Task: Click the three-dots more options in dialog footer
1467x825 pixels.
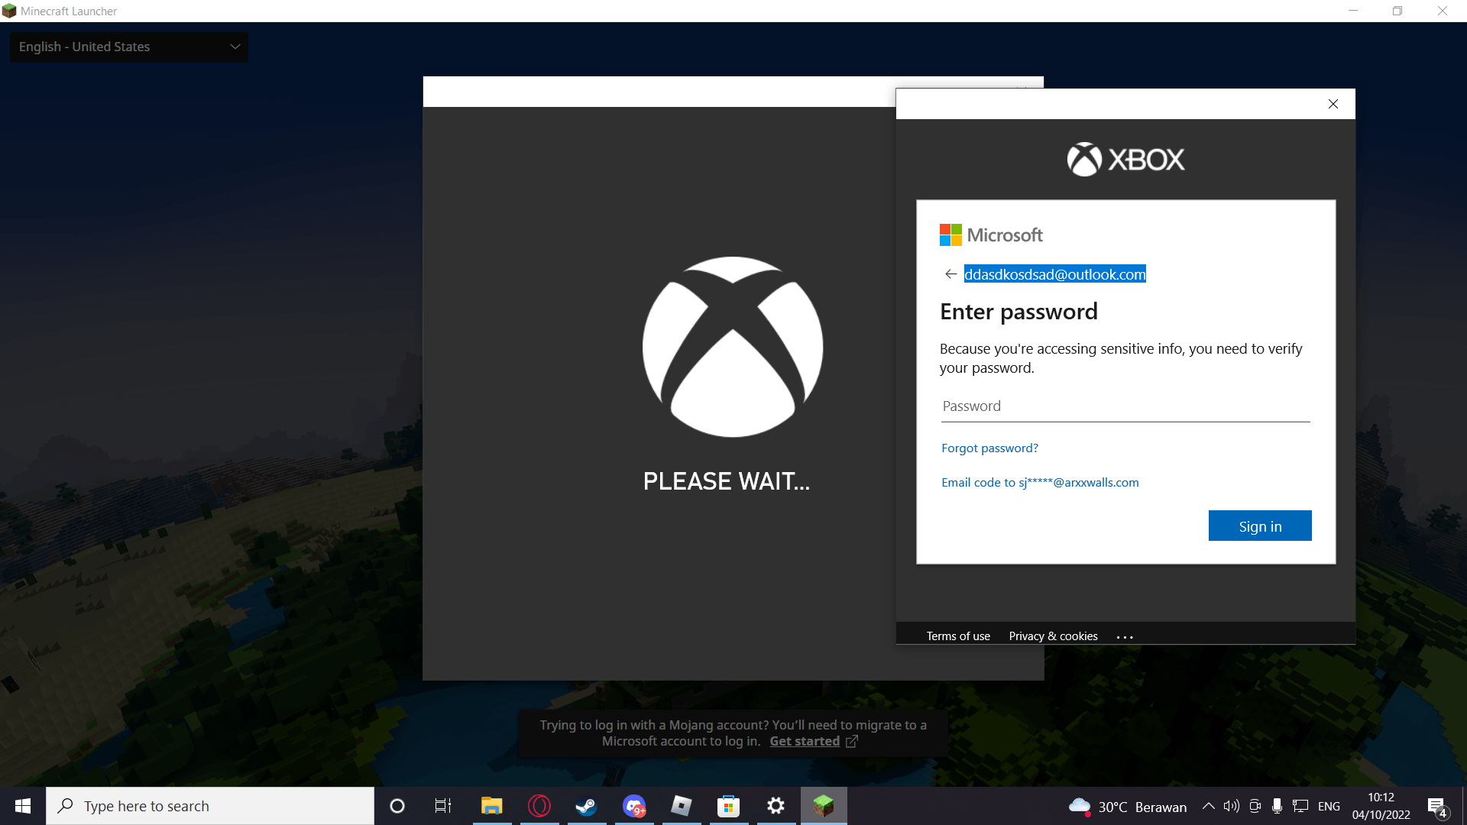Action: coord(1125,637)
